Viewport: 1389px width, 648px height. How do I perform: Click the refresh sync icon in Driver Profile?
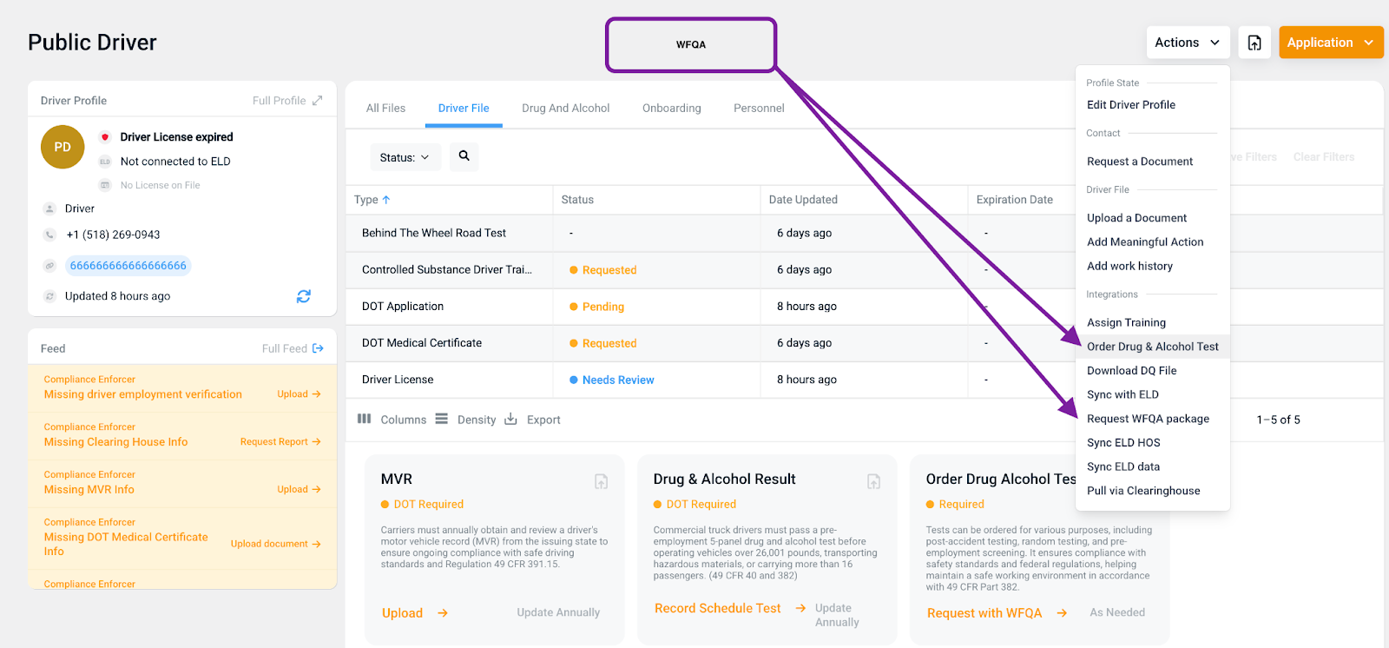point(303,296)
